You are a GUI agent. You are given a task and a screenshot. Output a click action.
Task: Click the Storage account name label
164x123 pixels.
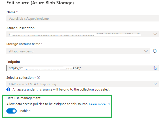[x=23, y=44]
